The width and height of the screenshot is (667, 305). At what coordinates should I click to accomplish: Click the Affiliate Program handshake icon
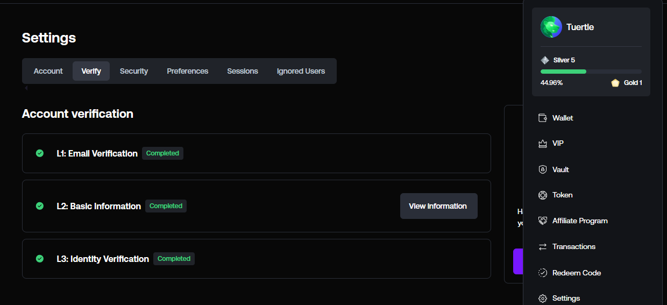[x=542, y=221]
